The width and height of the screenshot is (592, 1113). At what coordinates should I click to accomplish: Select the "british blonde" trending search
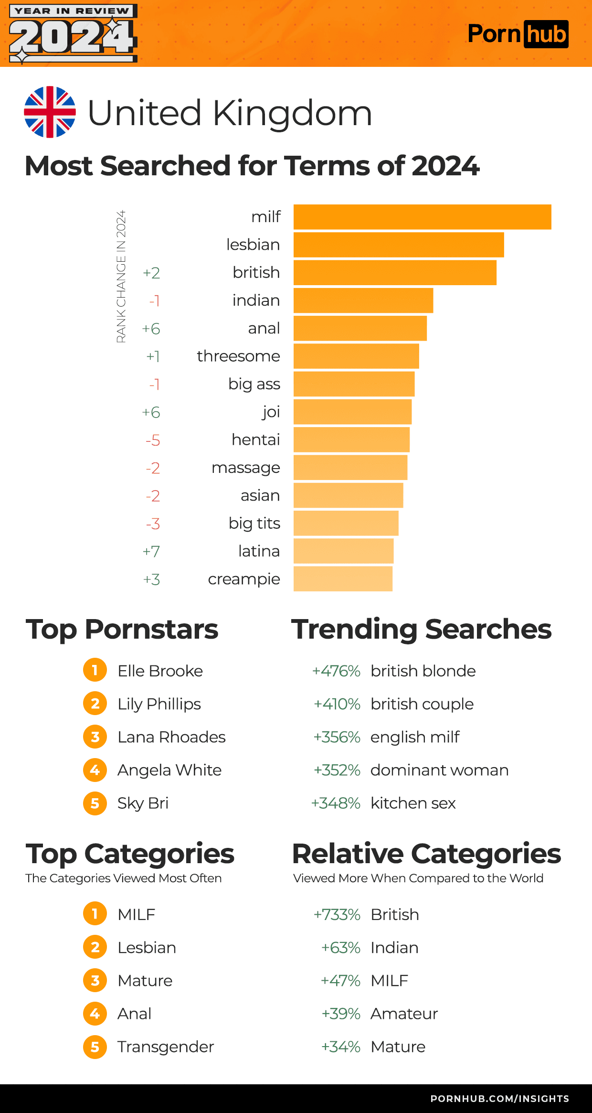[x=423, y=671]
